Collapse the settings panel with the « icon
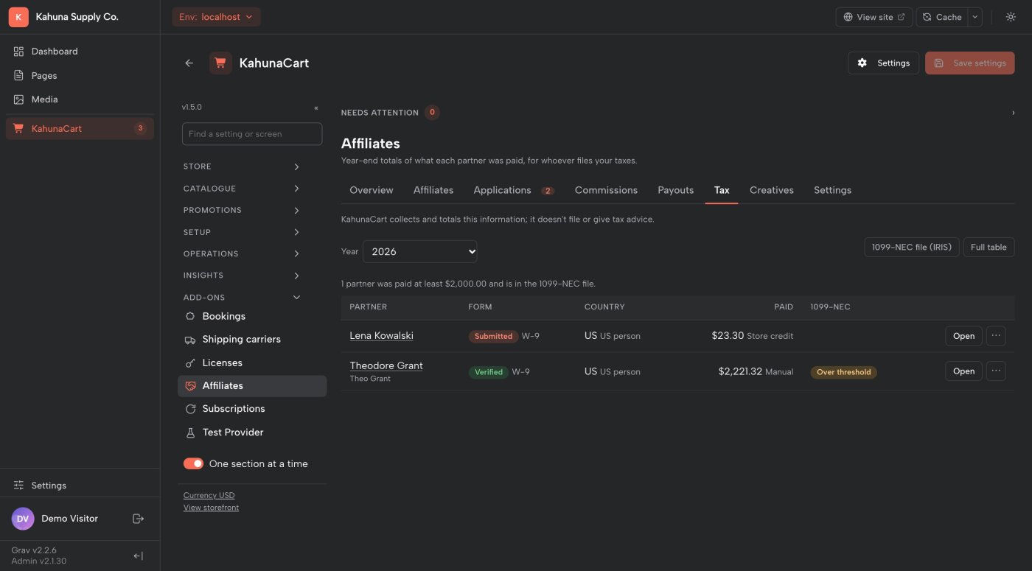Screen dimensions: 1032x571 (316, 108)
